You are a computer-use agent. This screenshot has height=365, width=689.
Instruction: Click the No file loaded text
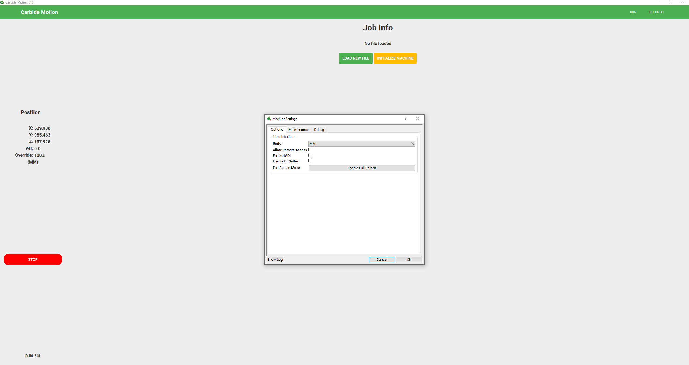pos(378,43)
